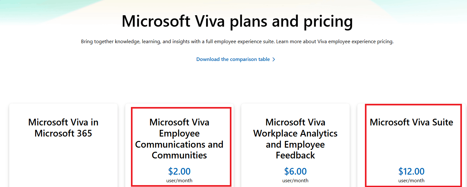Viewport: 467px width, 187px height.
Task: Click the Microsoft Viva in Microsoft 365 title
Action: pyautogui.click(x=63, y=128)
